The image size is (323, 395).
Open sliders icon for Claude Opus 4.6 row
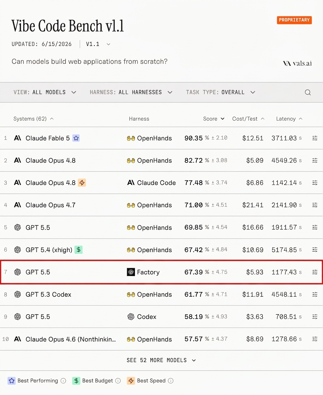pos(315,339)
